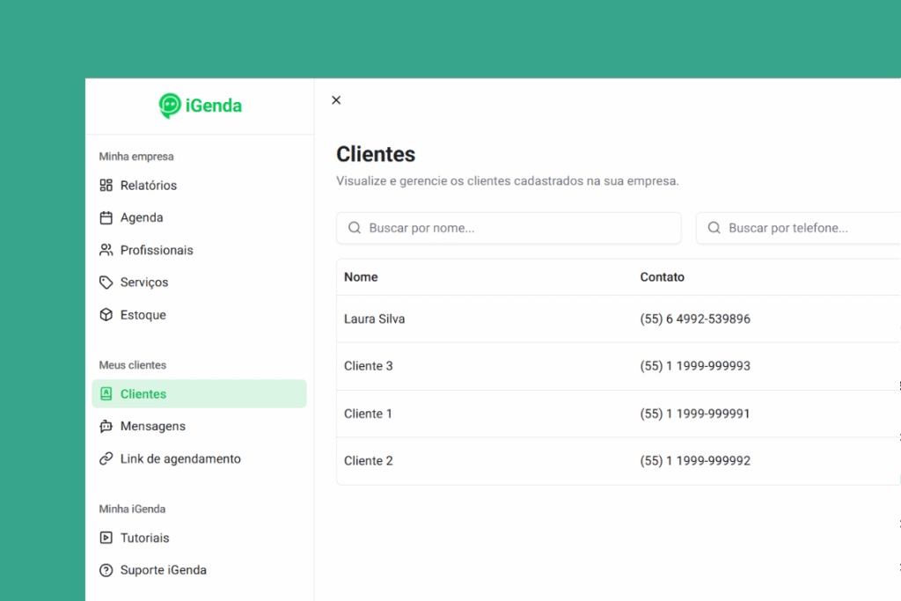Click the Link de agendamento chain icon
Screen dimensions: 901x601
(106, 459)
